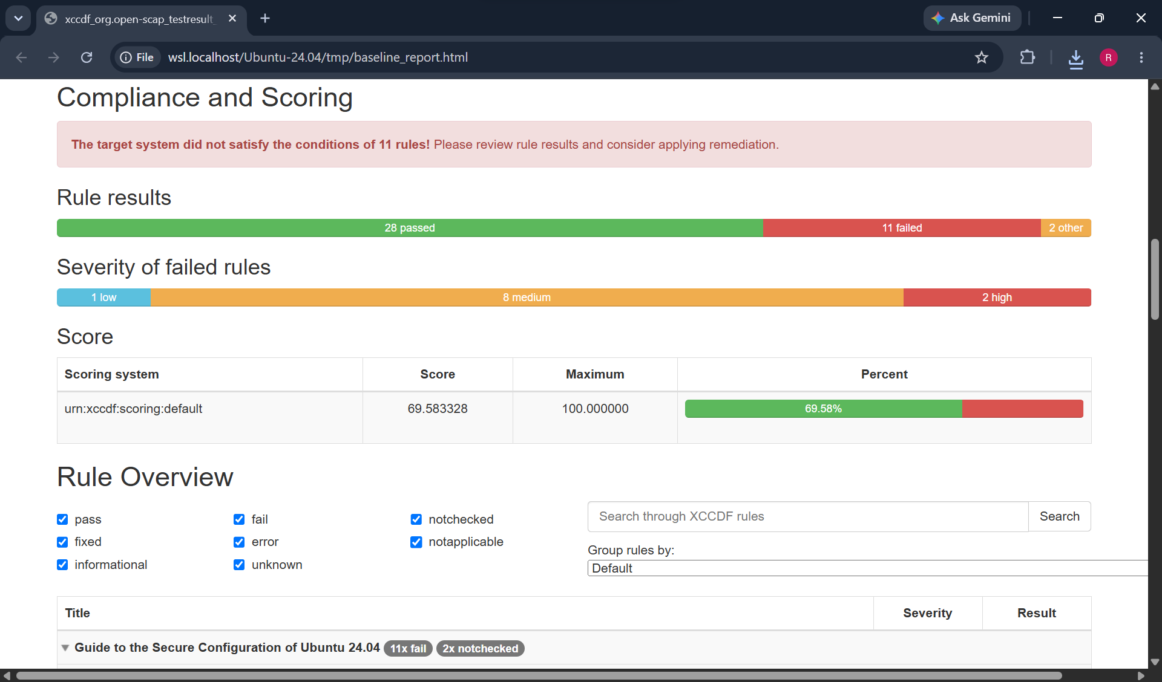Screen dimensions: 1162x682
Task: Reload the baseline report page
Action: pos(87,57)
